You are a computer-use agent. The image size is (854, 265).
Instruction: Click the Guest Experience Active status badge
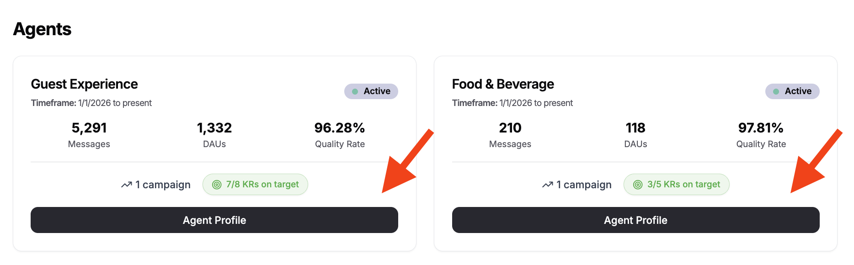click(371, 91)
